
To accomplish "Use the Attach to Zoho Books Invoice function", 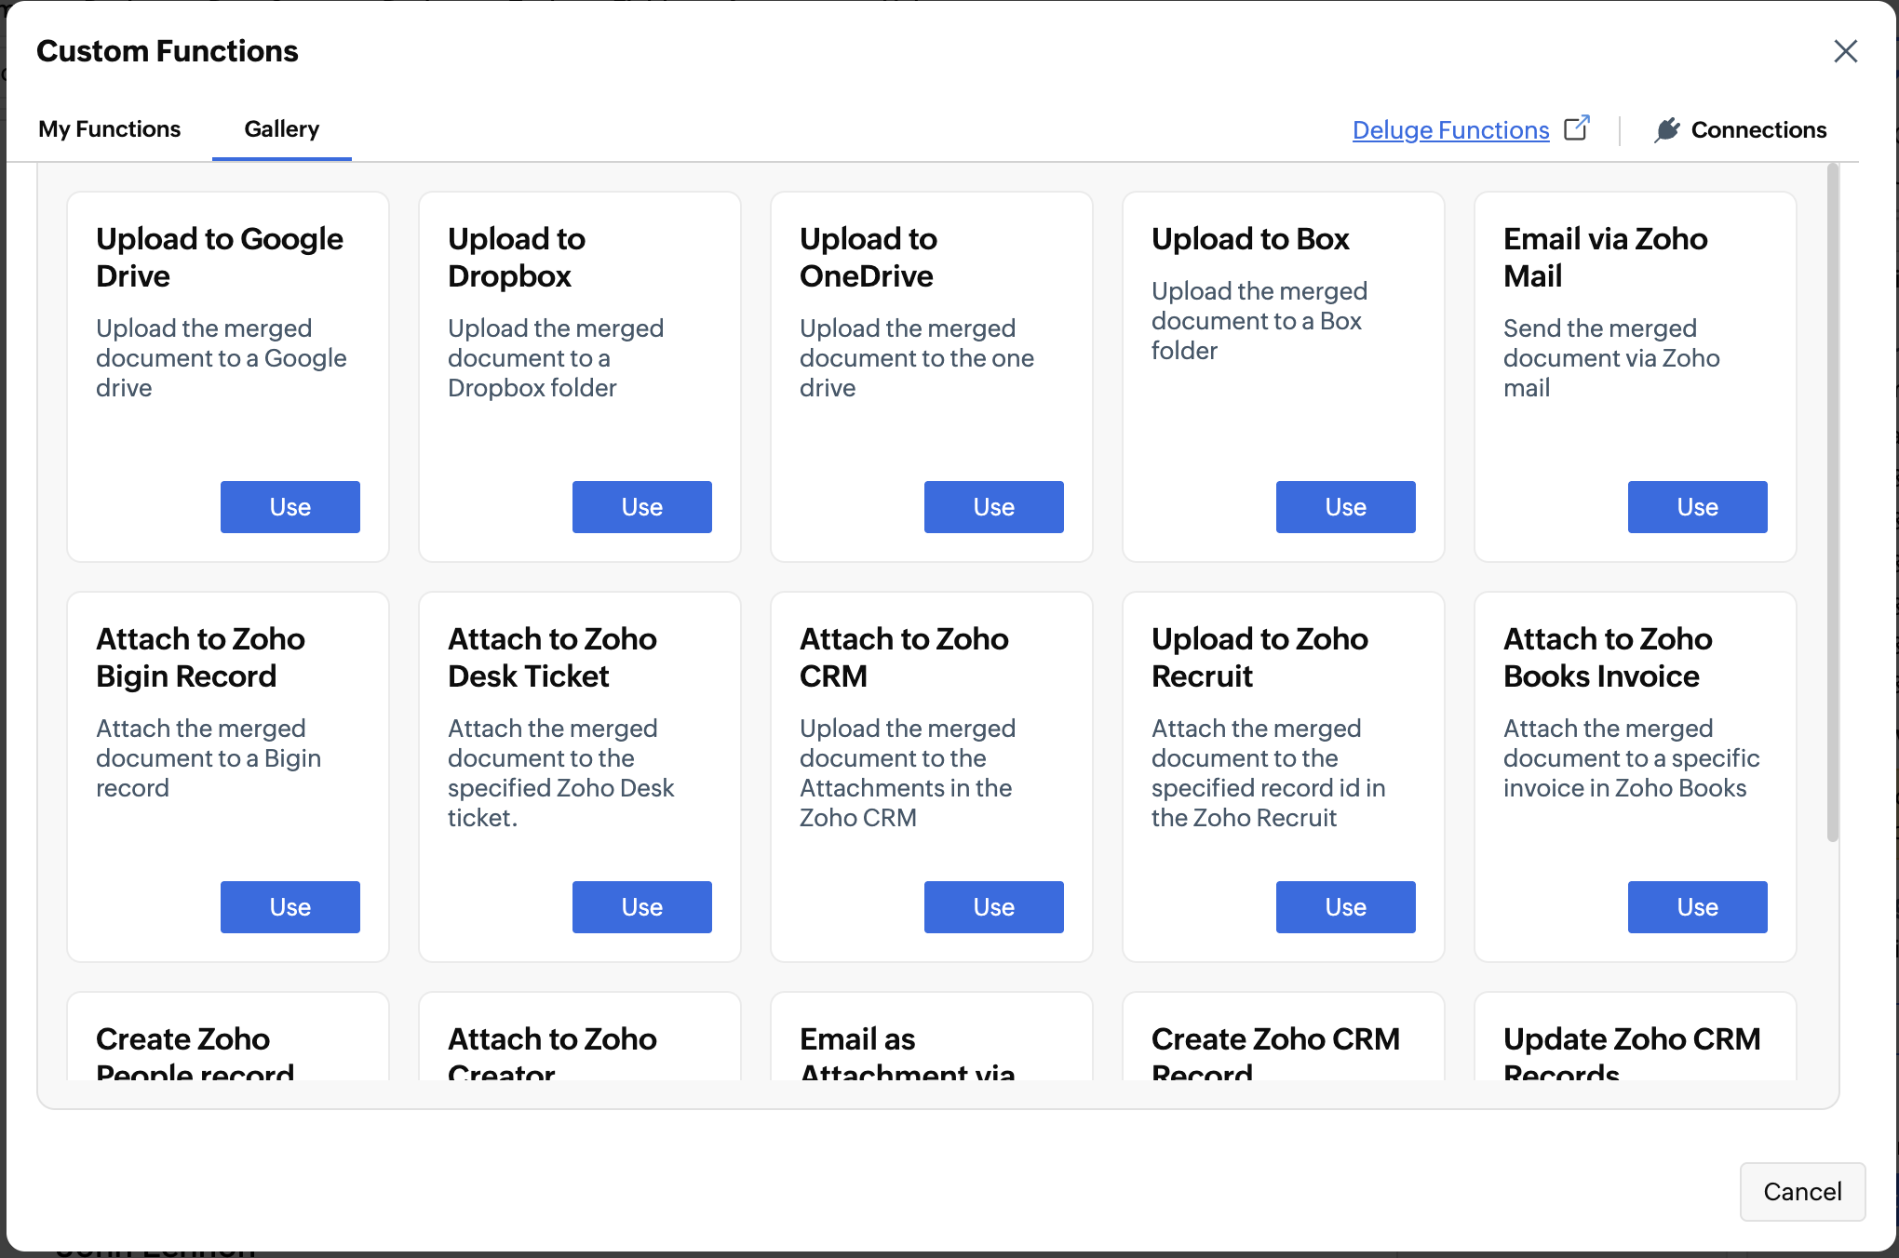I will (1697, 907).
